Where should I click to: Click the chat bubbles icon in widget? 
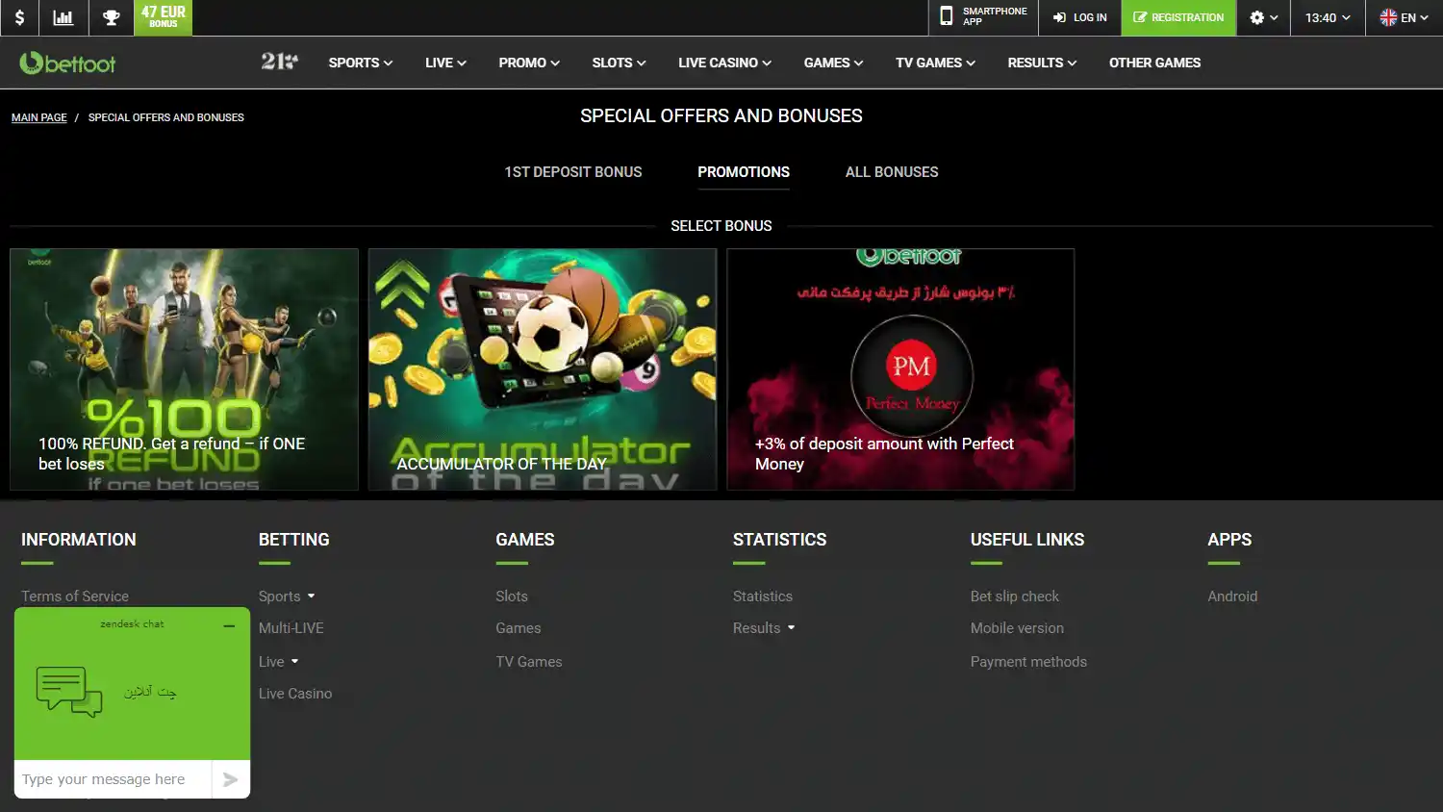point(69,692)
